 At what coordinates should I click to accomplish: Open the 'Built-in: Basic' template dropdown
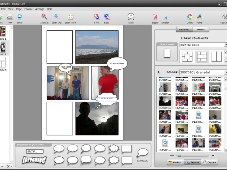coord(203,45)
